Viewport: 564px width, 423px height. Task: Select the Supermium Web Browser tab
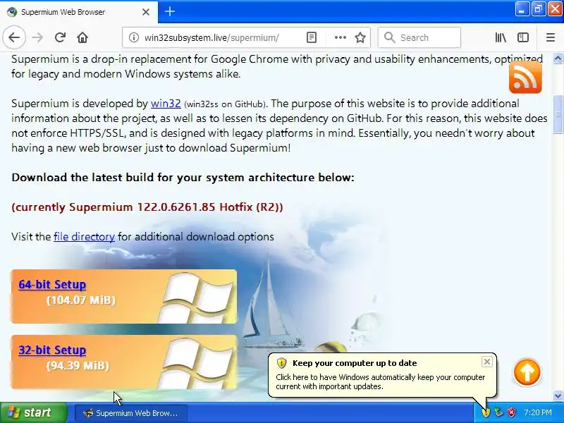pyautogui.click(x=78, y=12)
